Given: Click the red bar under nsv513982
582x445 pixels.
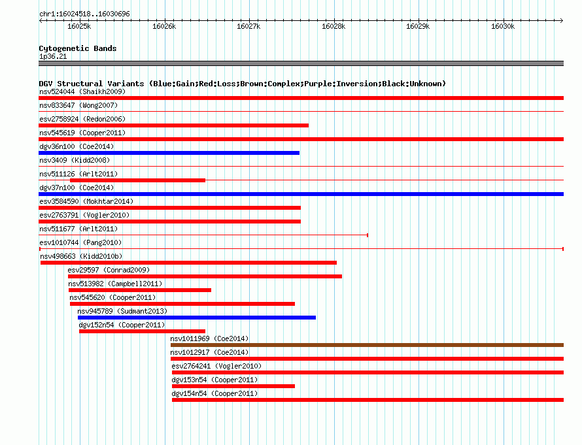Looking at the screenshot, I should coord(140,290).
